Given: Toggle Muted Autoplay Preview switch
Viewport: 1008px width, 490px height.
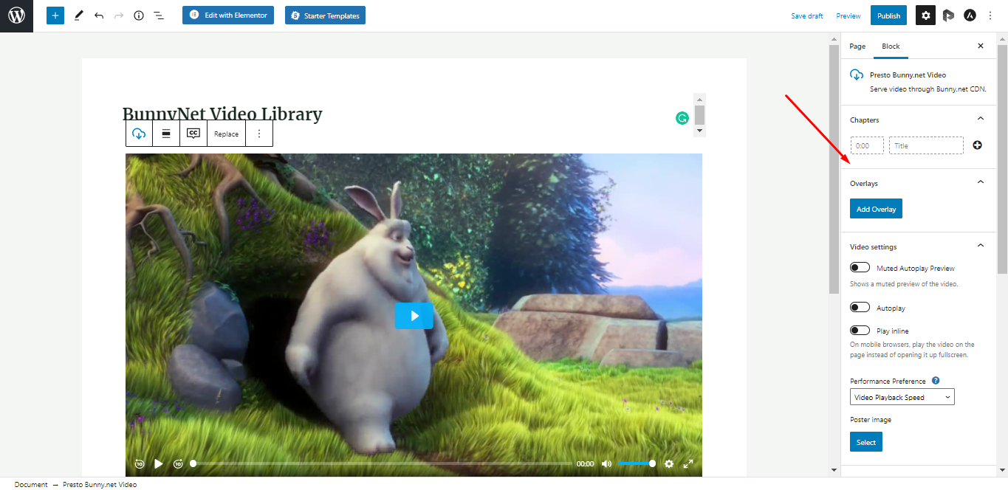Looking at the screenshot, I should 860,267.
